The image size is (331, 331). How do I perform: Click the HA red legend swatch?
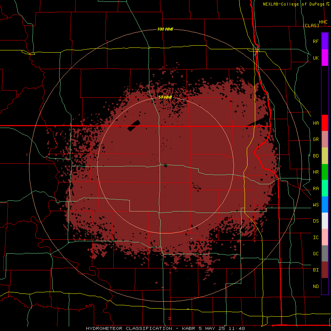(x=325, y=123)
